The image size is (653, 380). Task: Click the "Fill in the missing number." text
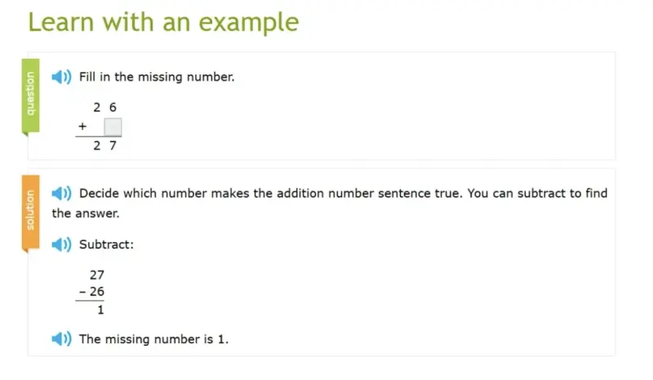[x=157, y=78]
